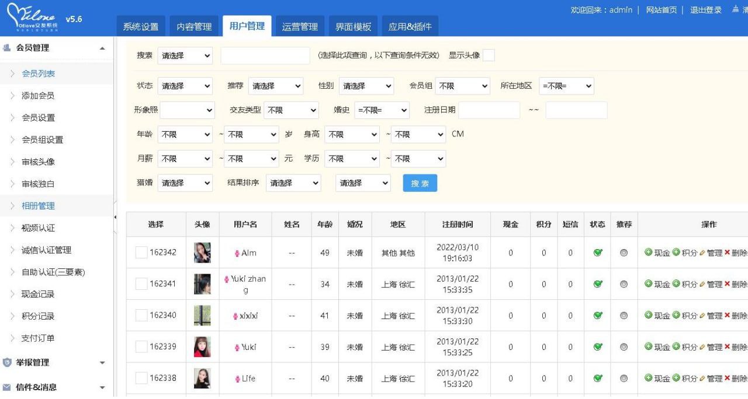Click pencil manage icon for user Yuki
The height and width of the screenshot is (399, 748).
pos(702,347)
